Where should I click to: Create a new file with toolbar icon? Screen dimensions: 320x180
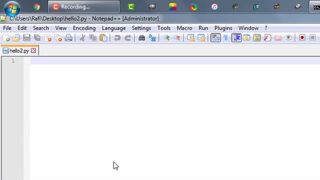tap(6, 38)
